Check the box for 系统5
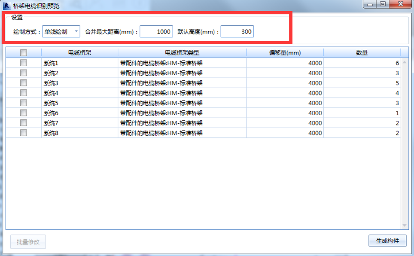Screen dimensions: 414x256 [x=24, y=103]
